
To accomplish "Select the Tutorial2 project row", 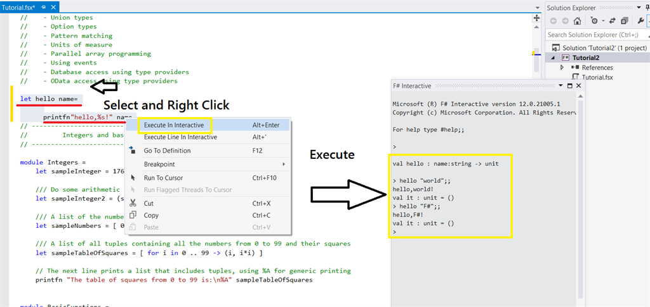I will click(x=598, y=58).
